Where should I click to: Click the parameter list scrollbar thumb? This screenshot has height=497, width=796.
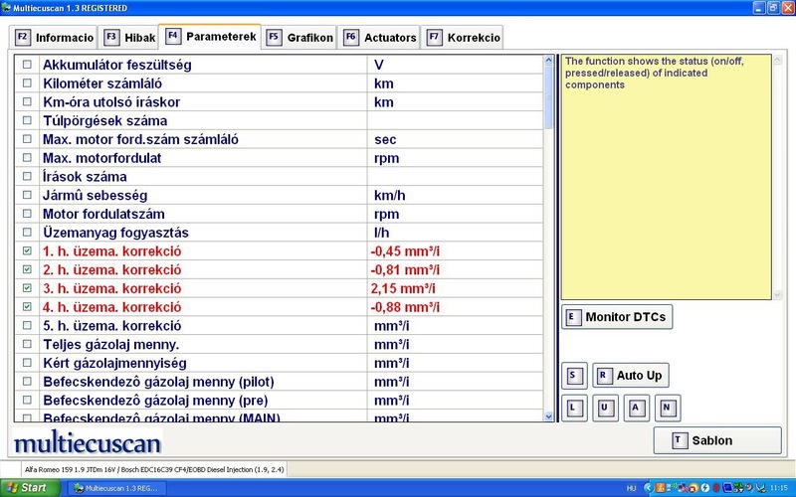tap(548, 96)
